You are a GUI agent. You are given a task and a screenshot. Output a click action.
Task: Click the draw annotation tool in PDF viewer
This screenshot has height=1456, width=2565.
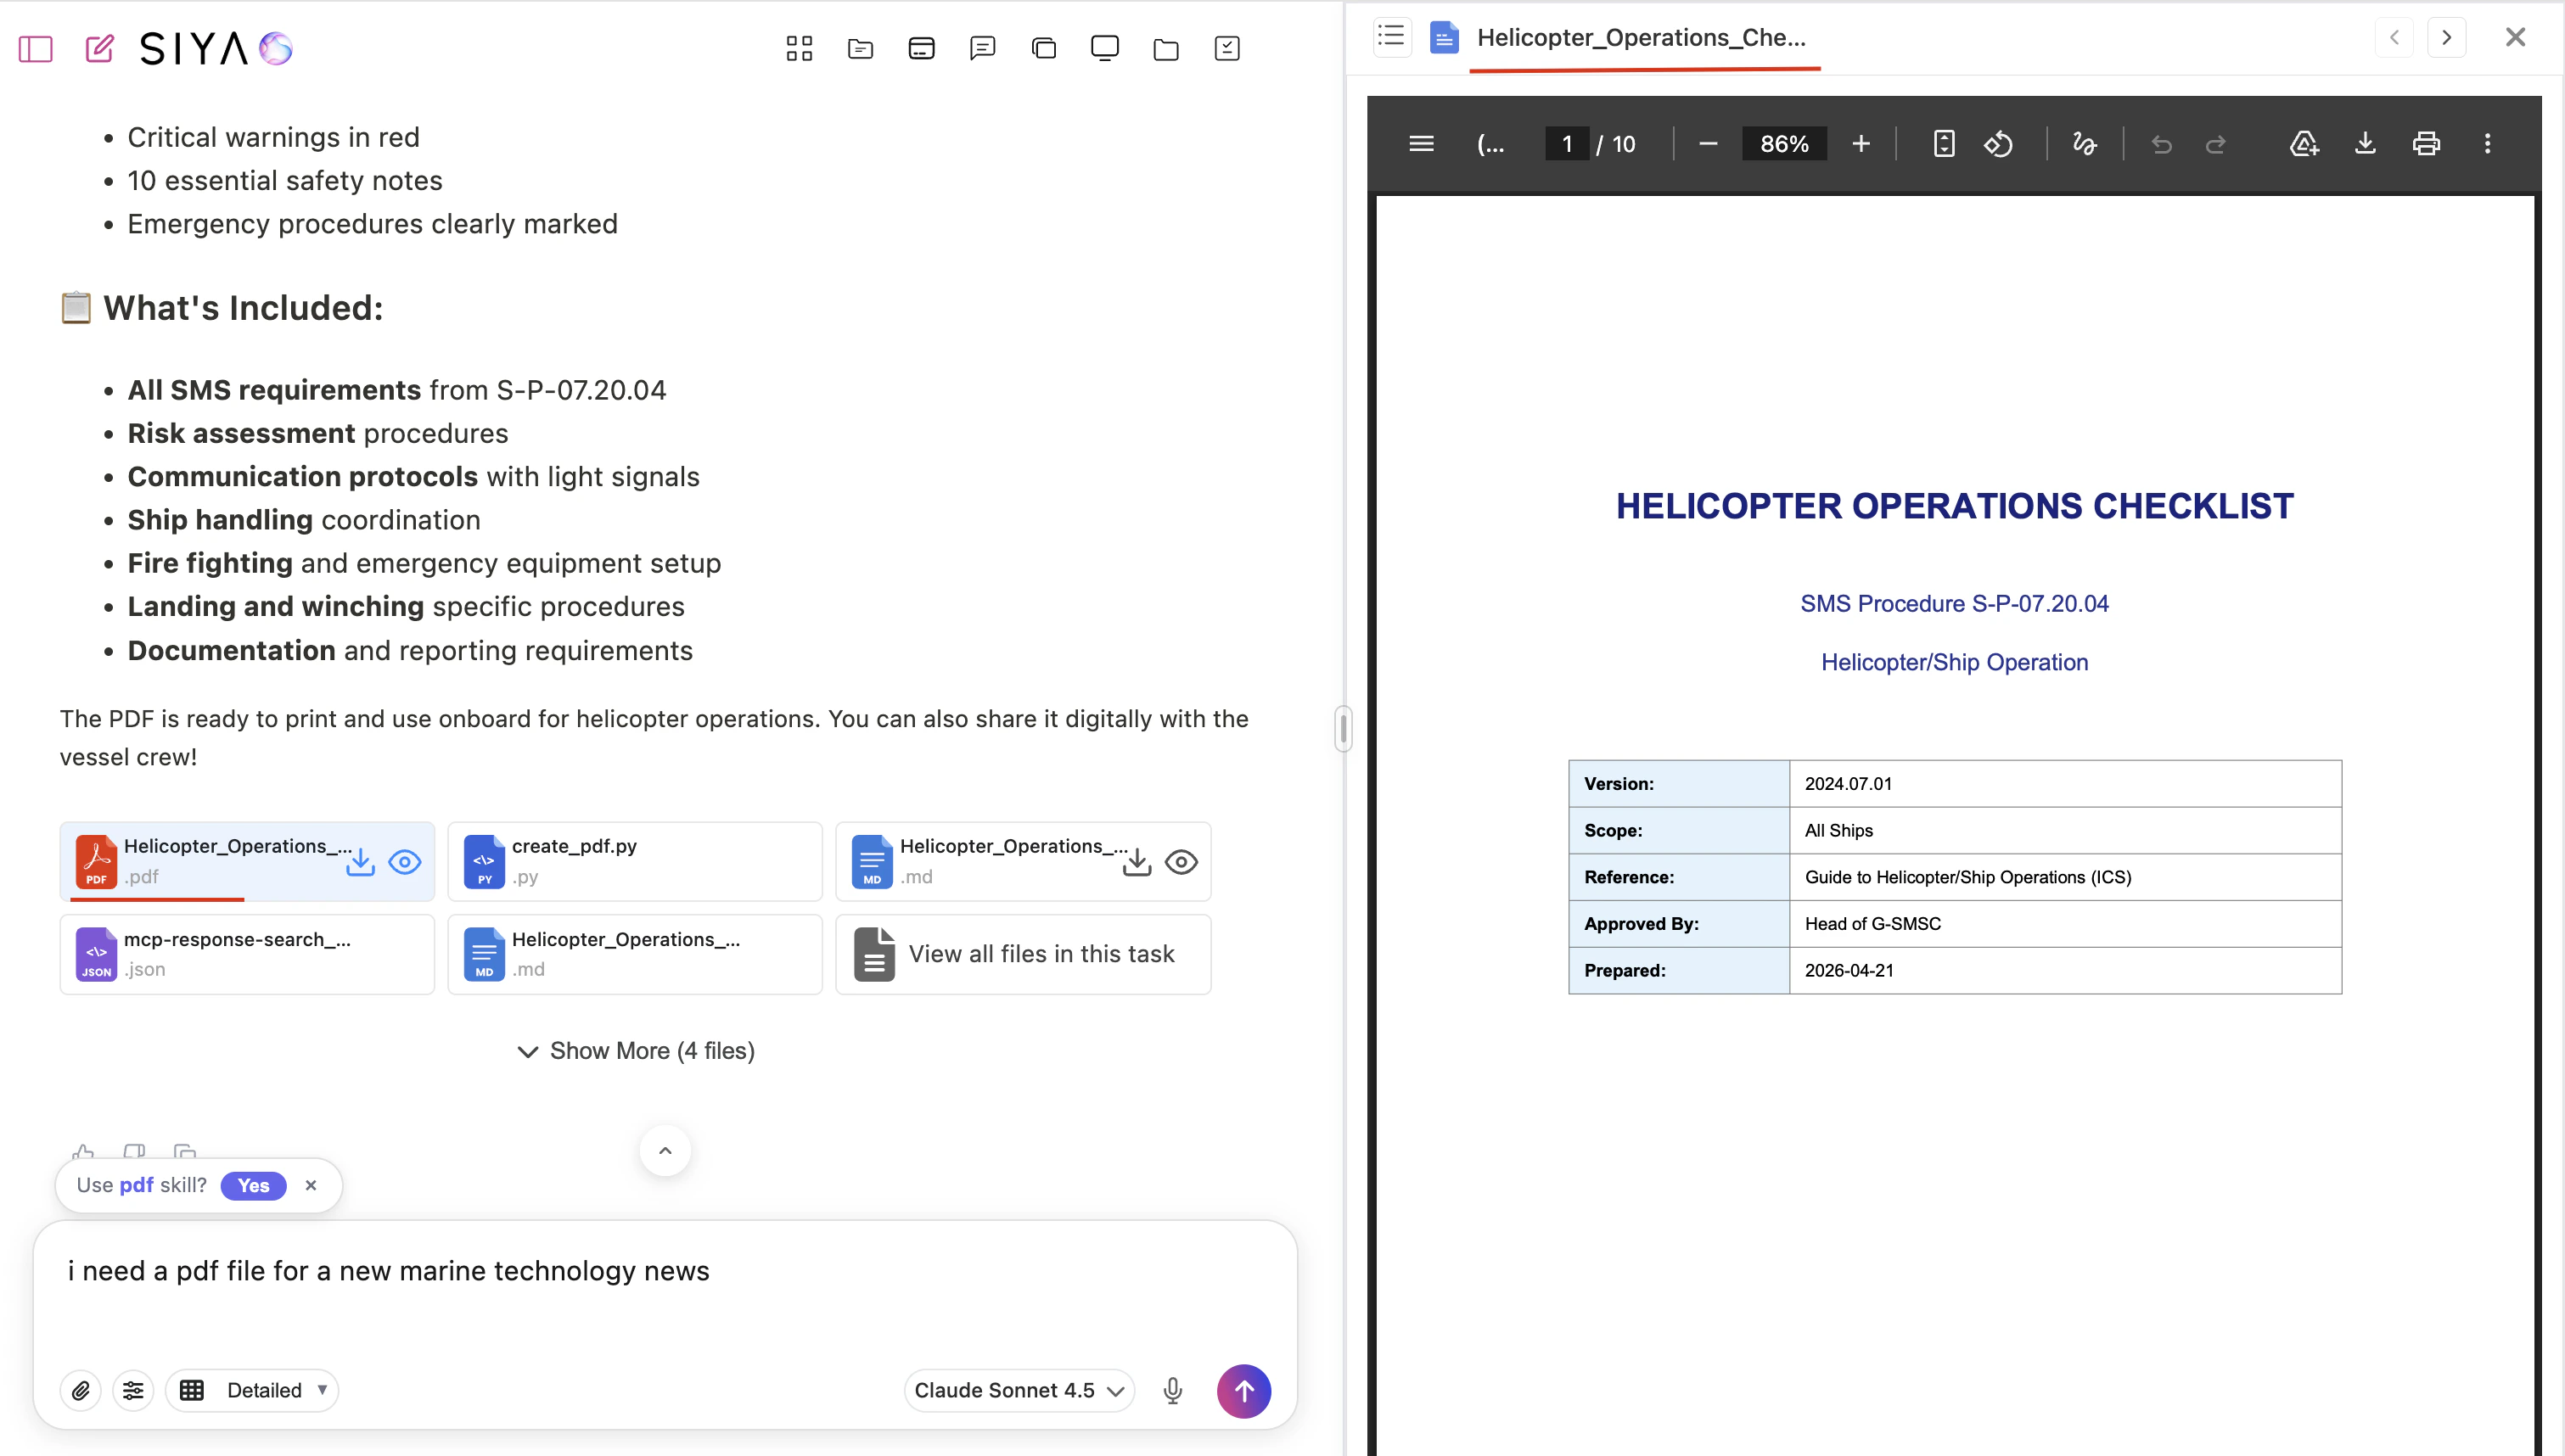click(2084, 144)
